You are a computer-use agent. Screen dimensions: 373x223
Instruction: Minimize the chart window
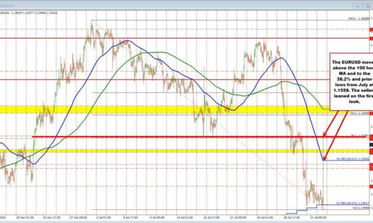(358, 6)
